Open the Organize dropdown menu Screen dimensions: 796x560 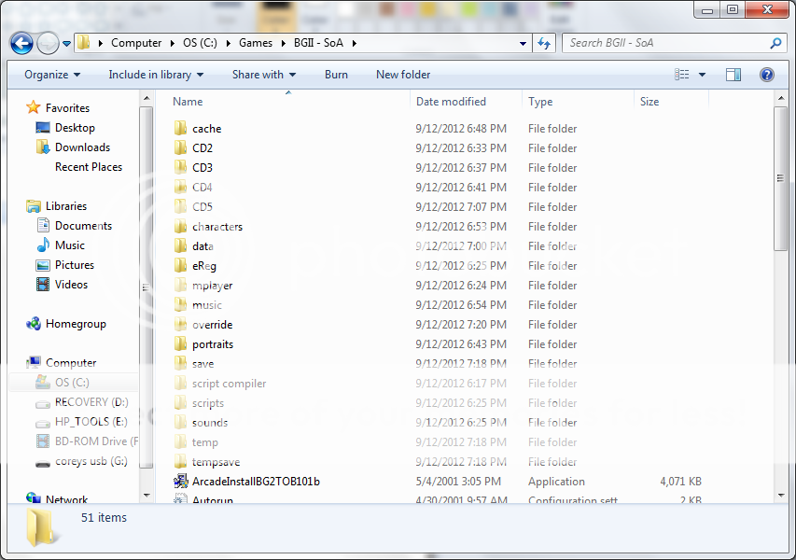[x=52, y=75]
